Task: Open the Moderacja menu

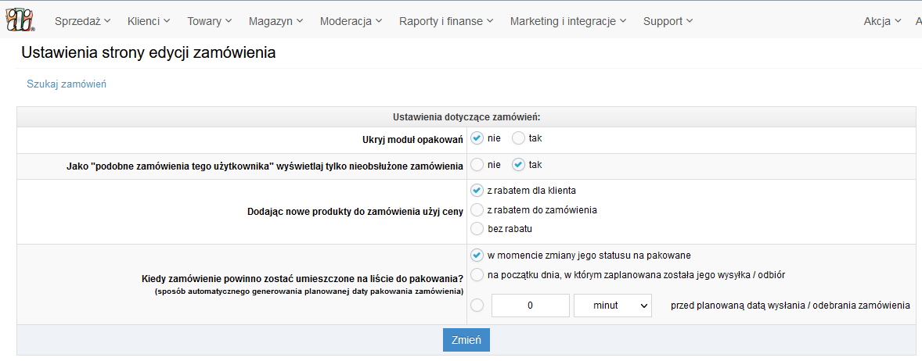Action: click(x=351, y=21)
